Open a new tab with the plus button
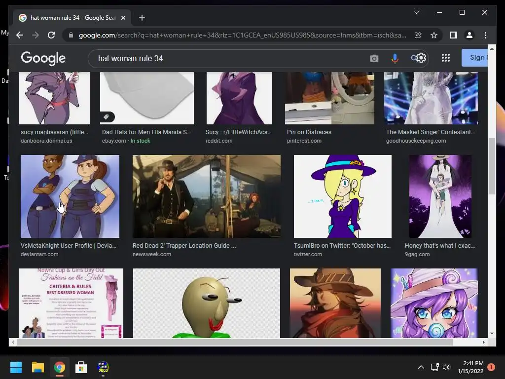Image resolution: width=505 pixels, height=379 pixels. pos(142,18)
